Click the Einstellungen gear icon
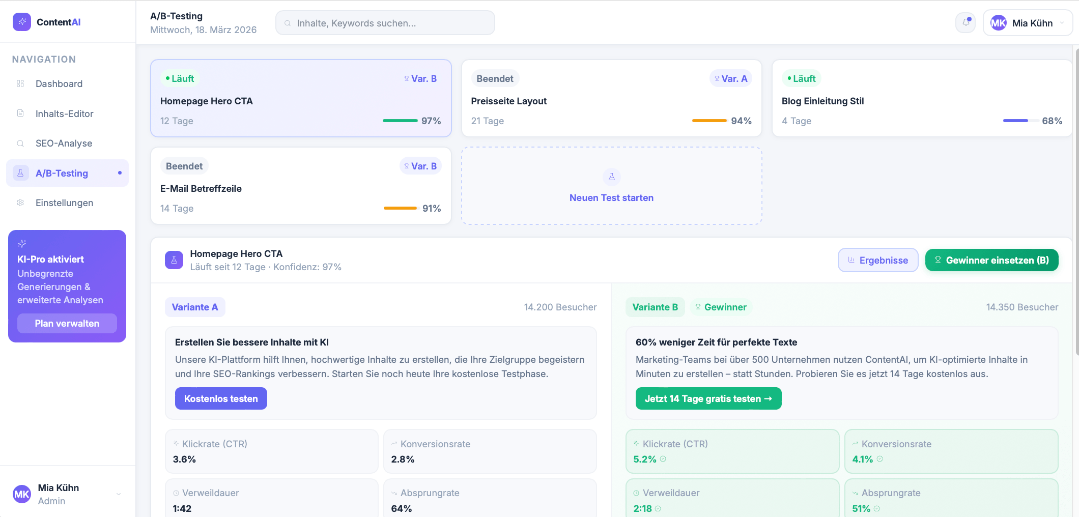 (20, 203)
